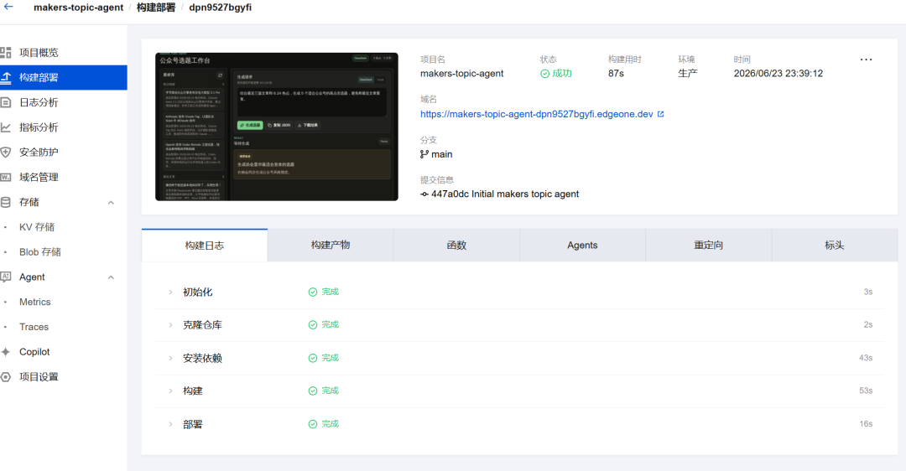
Task: Click the 43s duration for 安装依赖
Action: click(x=866, y=358)
